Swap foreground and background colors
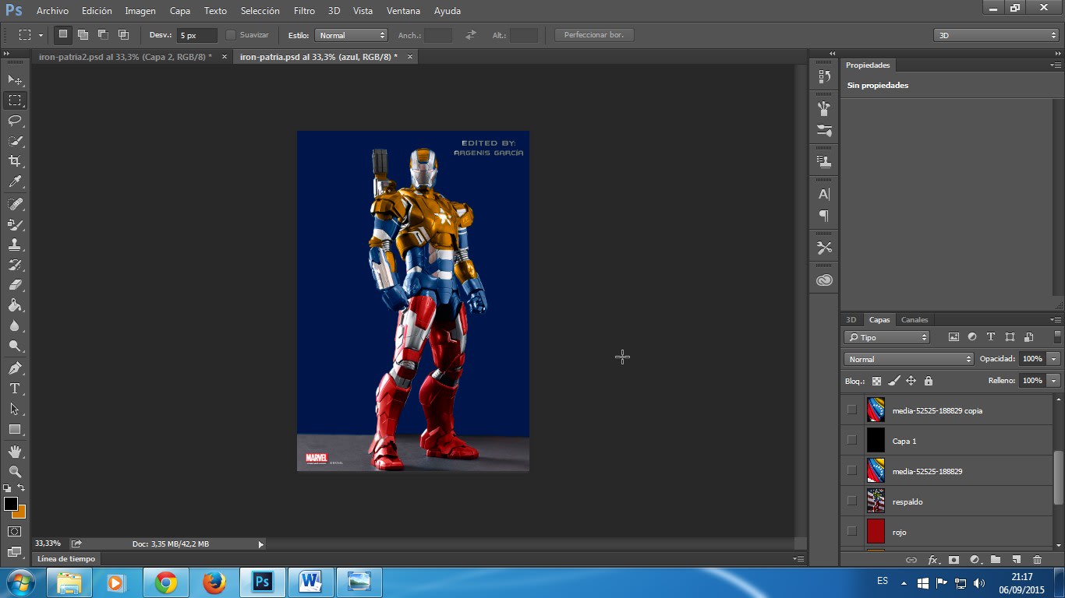This screenshot has width=1065, height=598. (x=21, y=487)
